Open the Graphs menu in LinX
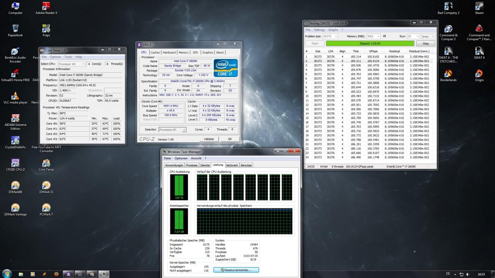This screenshot has height=278, width=495. tap(333, 30)
